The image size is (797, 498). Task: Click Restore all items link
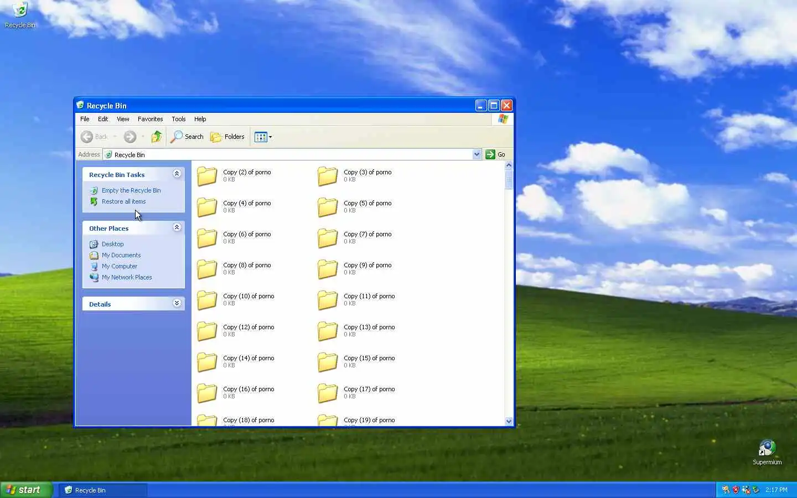click(x=123, y=201)
